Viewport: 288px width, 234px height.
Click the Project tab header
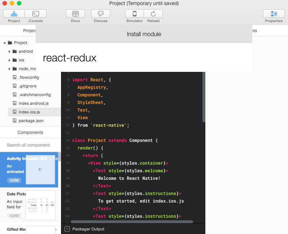29,31
